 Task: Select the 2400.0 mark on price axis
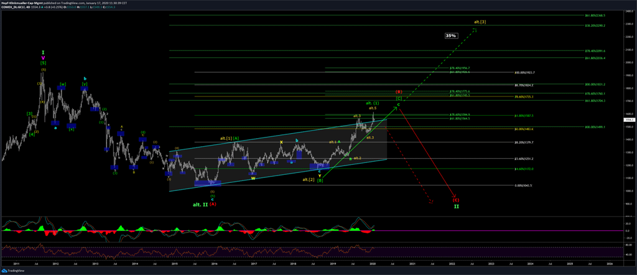coord(626,12)
